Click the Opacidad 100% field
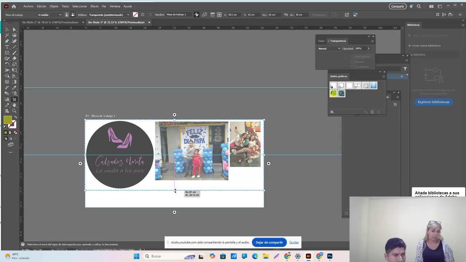This screenshot has height=262, width=466. coord(360,48)
